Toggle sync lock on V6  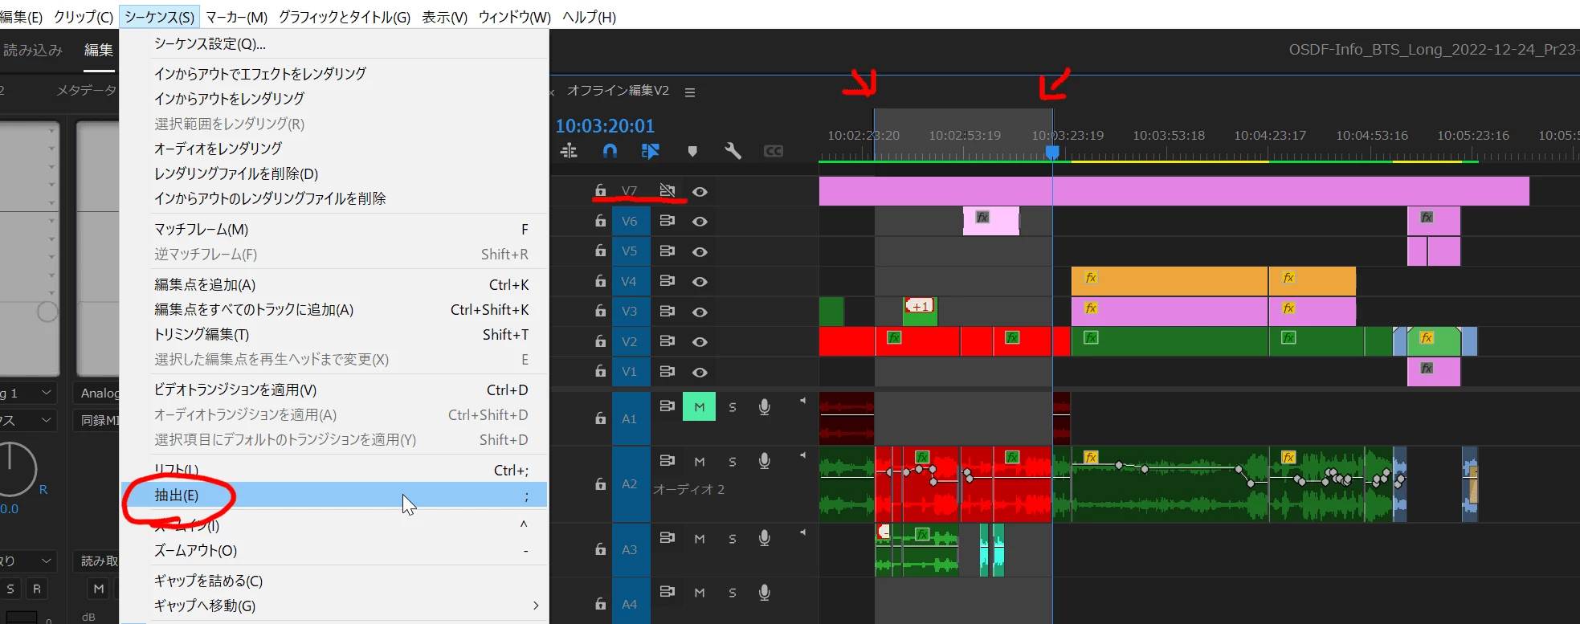(668, 220)
